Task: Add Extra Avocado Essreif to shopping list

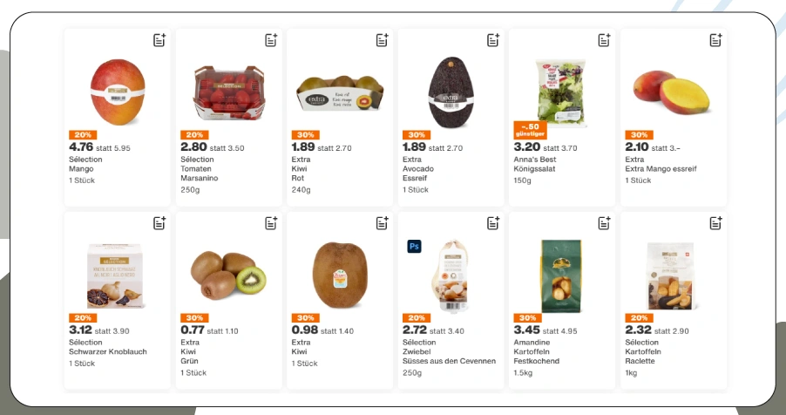Action: tap(493, 40)
